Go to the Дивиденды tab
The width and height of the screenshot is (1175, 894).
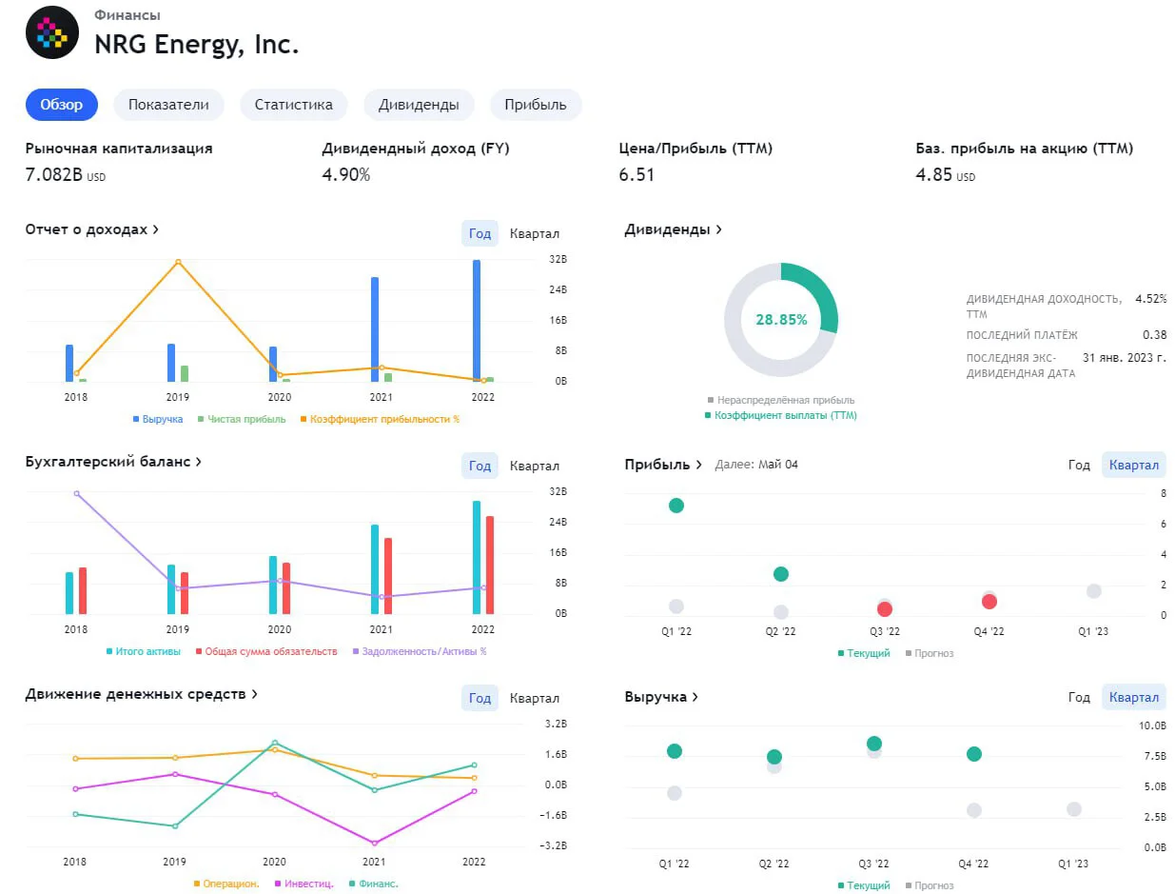(x=419, y=105)
